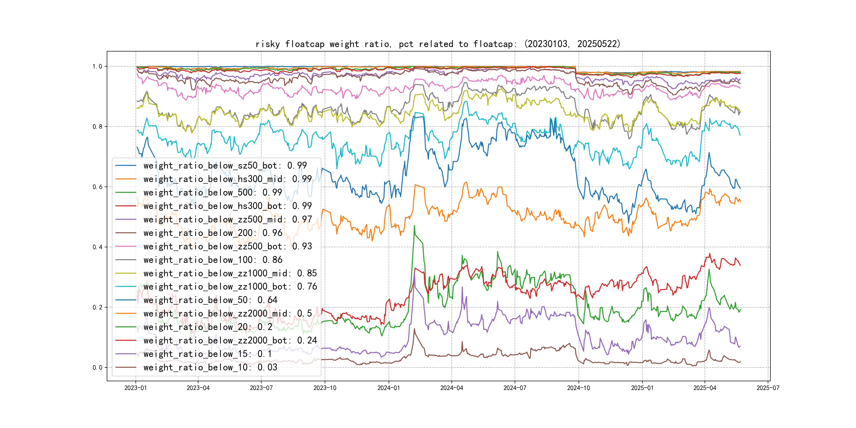Select legend entry weight_ratio_below_zz500_bot
856x428 pixels.
click(227, 246)
